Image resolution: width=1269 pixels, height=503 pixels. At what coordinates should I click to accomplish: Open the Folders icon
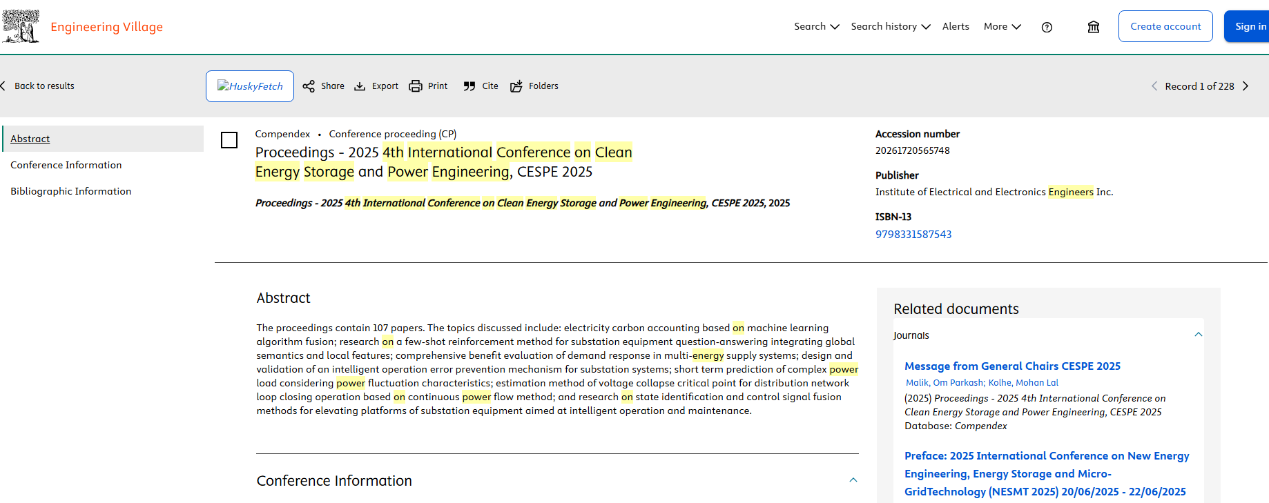[516, 86]
